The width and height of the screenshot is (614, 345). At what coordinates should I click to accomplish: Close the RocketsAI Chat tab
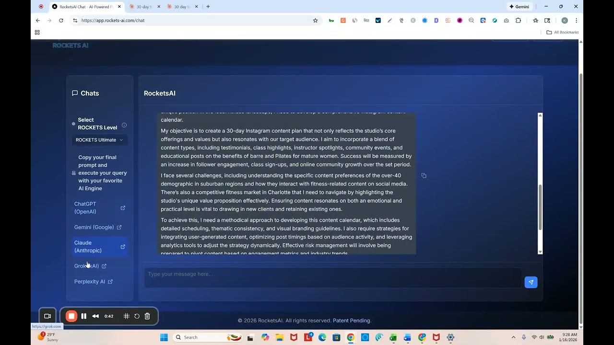(x=119, y=7)
